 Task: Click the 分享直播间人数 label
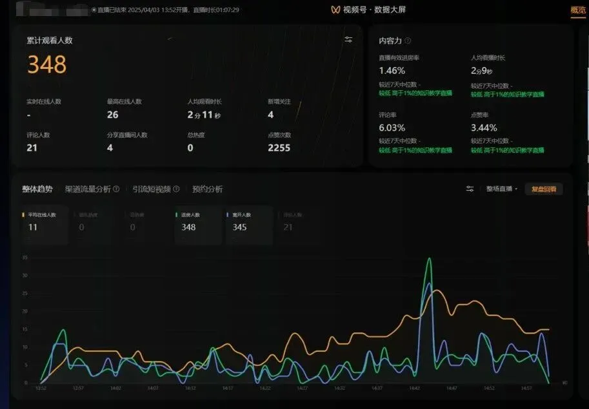[127, 135]
